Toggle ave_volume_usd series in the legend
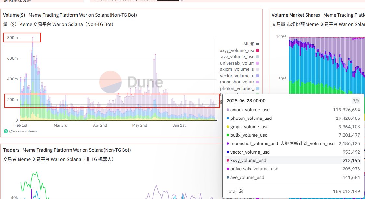This screenshot has width=365, height=199. (240, 57)
